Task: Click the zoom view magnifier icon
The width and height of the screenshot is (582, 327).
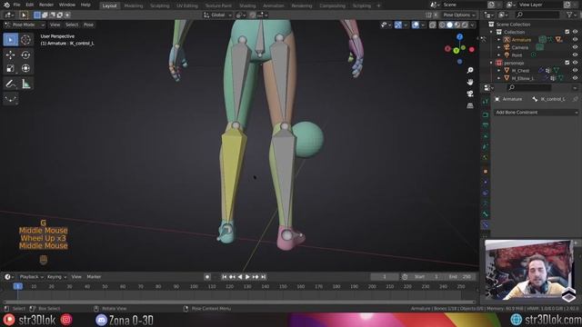Action: [x=470, y=71]
